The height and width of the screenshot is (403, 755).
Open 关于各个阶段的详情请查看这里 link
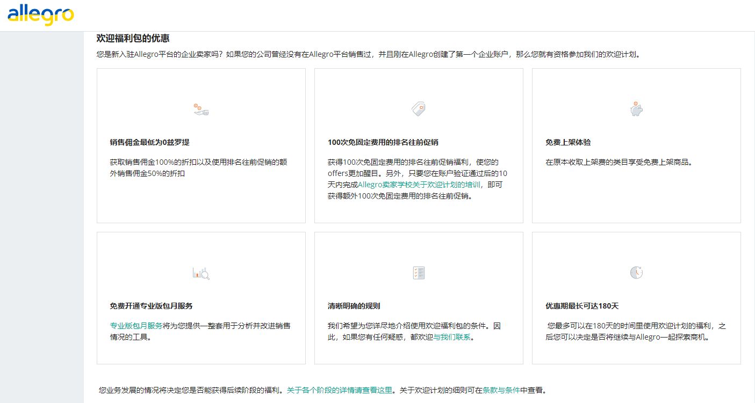pos(340,390)
